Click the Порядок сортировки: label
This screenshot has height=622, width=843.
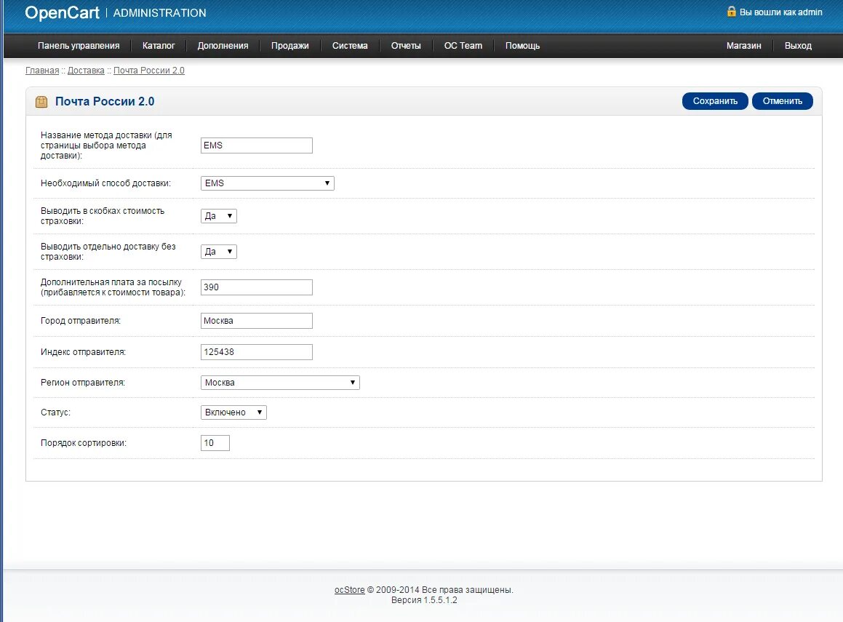[84, 443]
